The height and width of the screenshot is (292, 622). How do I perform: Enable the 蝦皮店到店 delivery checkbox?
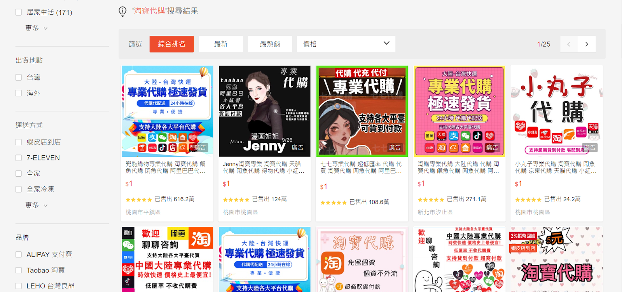tap(19, 142)
